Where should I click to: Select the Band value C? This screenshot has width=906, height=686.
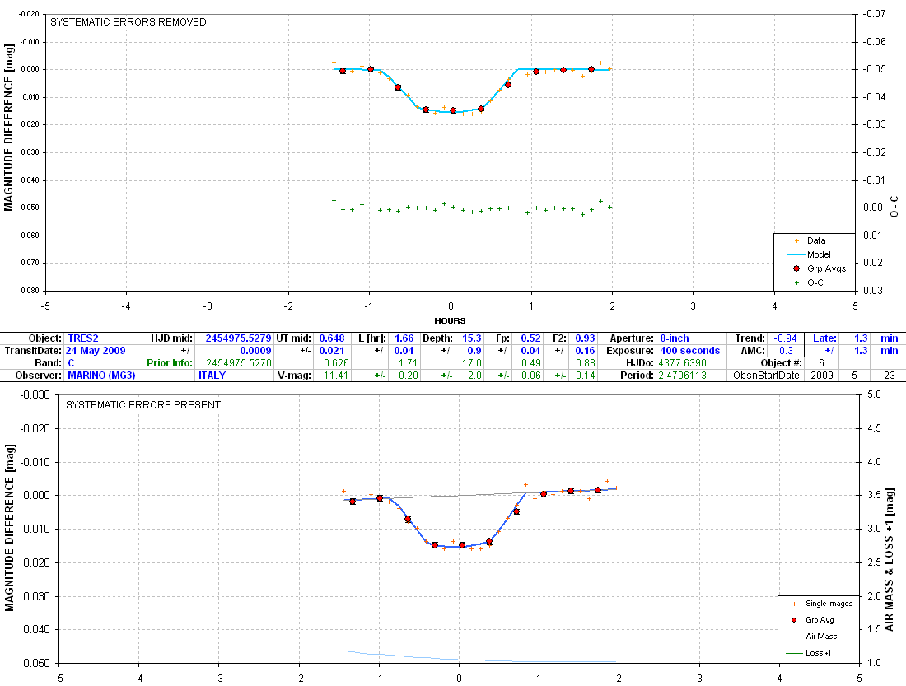[71, 363]
